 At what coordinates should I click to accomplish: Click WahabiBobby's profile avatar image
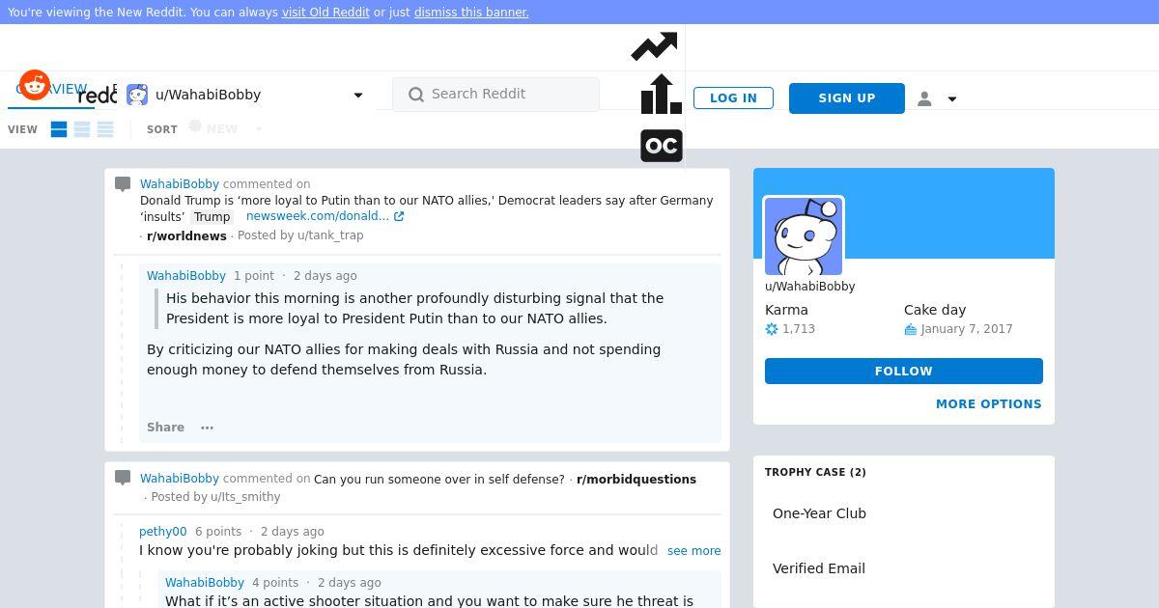tap(804, 237)
